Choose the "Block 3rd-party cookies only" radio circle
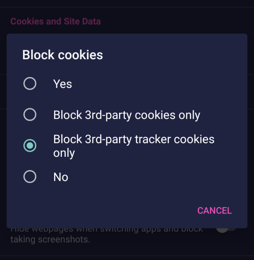Screen dimensions: 254x260 [x=30, y=114]
